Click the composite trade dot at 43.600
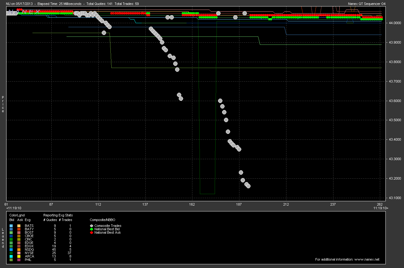The image size is (404, 268). (x=220, y=101)
